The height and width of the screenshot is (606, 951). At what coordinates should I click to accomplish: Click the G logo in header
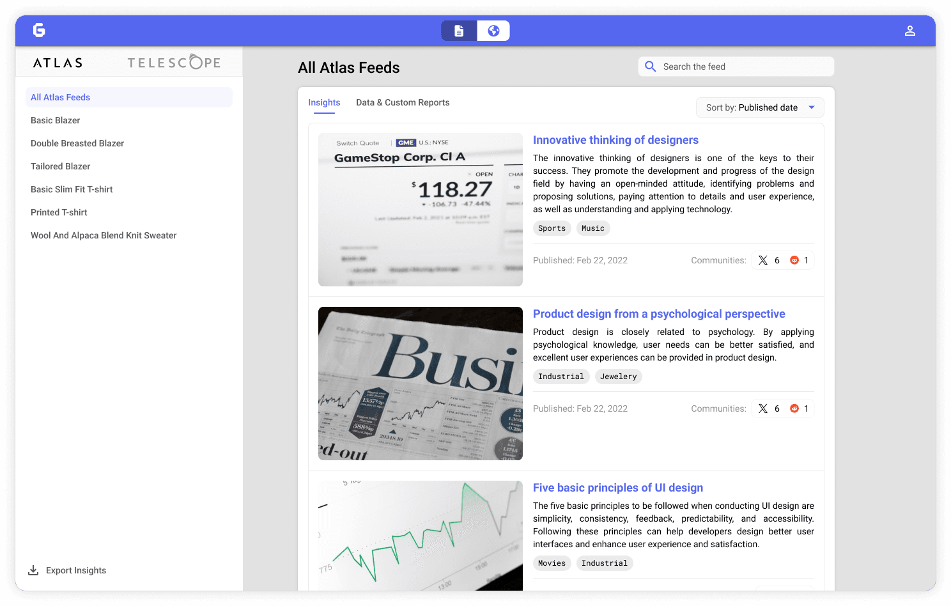(39, 30)
